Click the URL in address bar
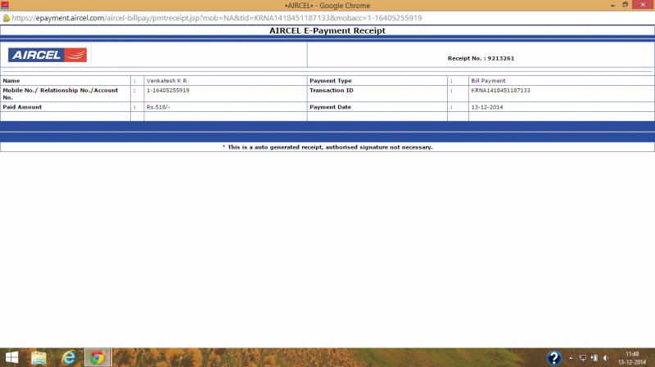 coord(217,18)
